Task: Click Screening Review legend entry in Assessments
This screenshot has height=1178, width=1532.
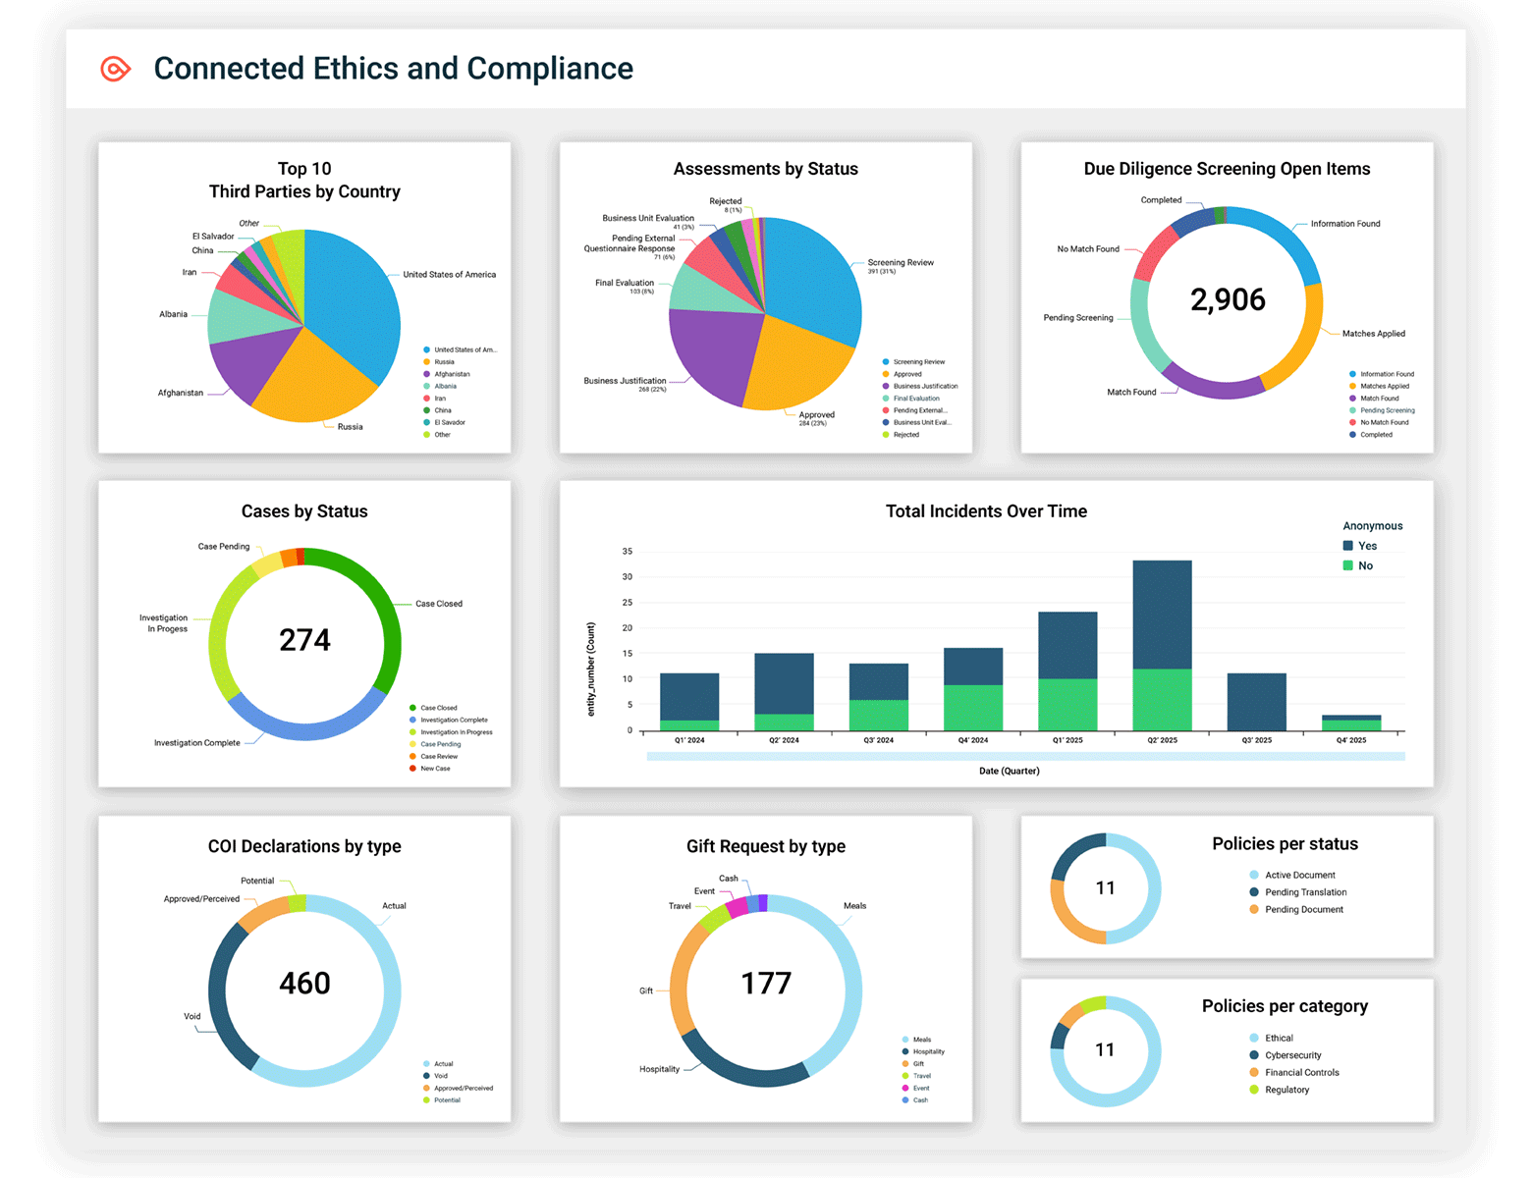Action: click(918, 362)
